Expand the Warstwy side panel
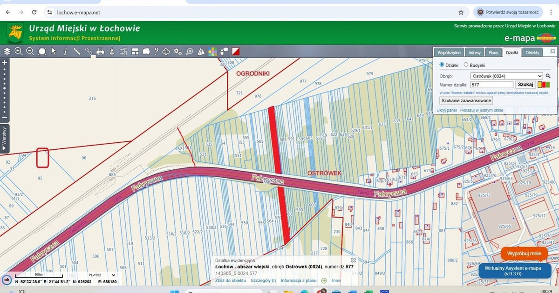559x293 pixels. click(4, 139)
